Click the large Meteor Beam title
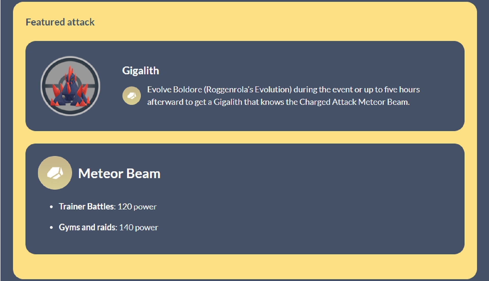 click(x=119, y=174)
